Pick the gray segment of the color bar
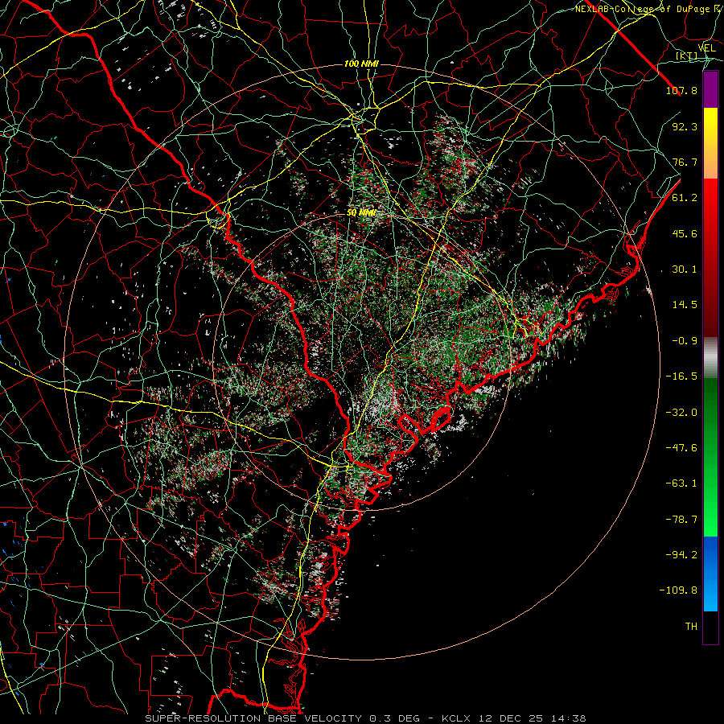Viewport: 724px width, 724px height. (710, 357)
